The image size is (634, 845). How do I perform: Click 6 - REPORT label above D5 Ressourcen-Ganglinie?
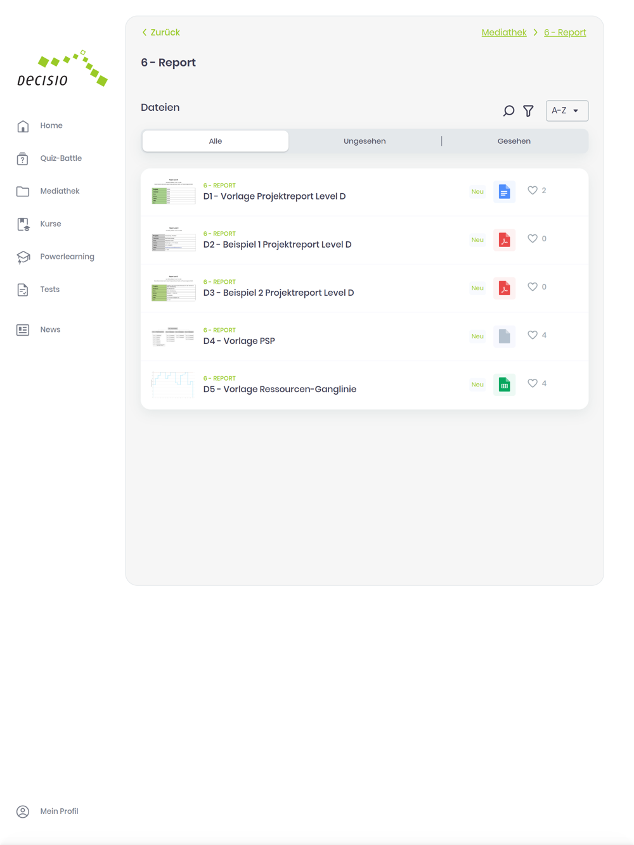(219, 378)
